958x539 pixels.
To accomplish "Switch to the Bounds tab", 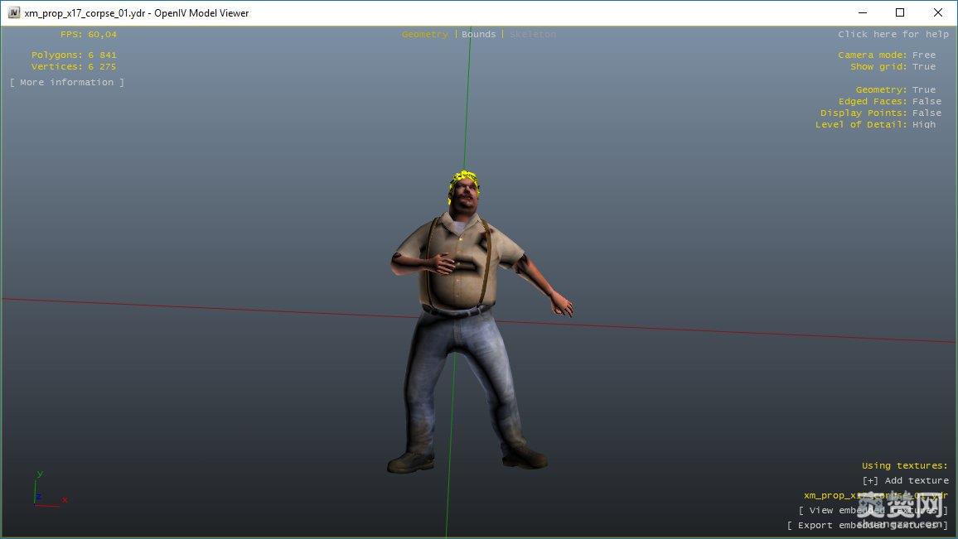I will tap(478, 34).
